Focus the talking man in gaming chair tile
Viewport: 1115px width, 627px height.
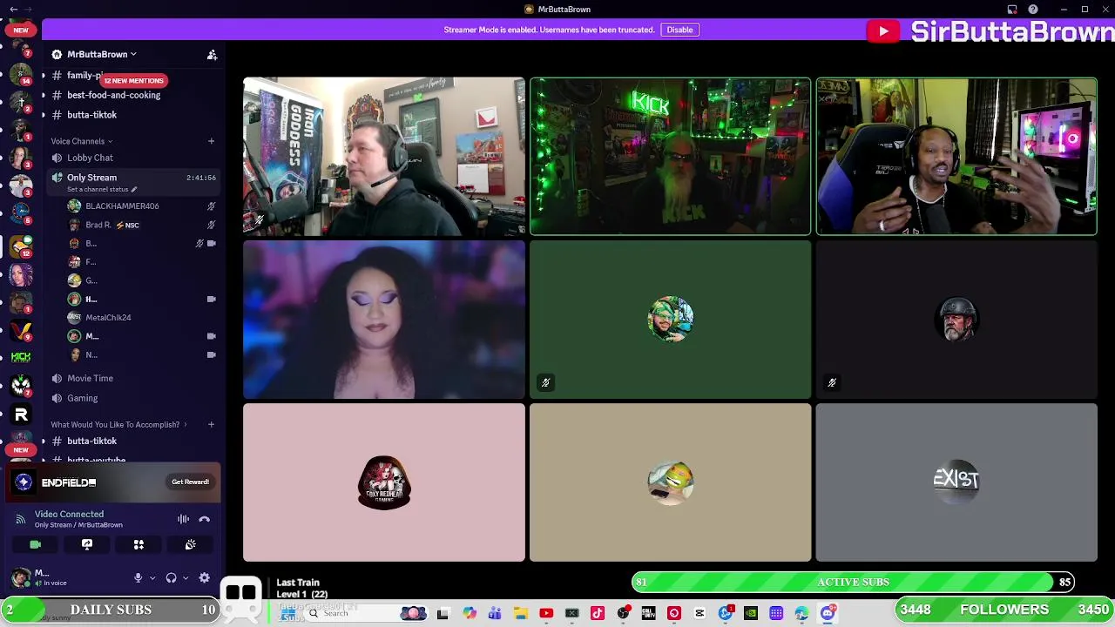click(x=956, y=157)
